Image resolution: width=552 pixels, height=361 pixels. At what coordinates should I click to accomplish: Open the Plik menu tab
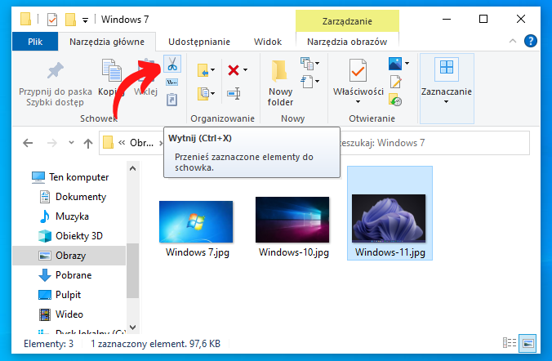(35, 42)
